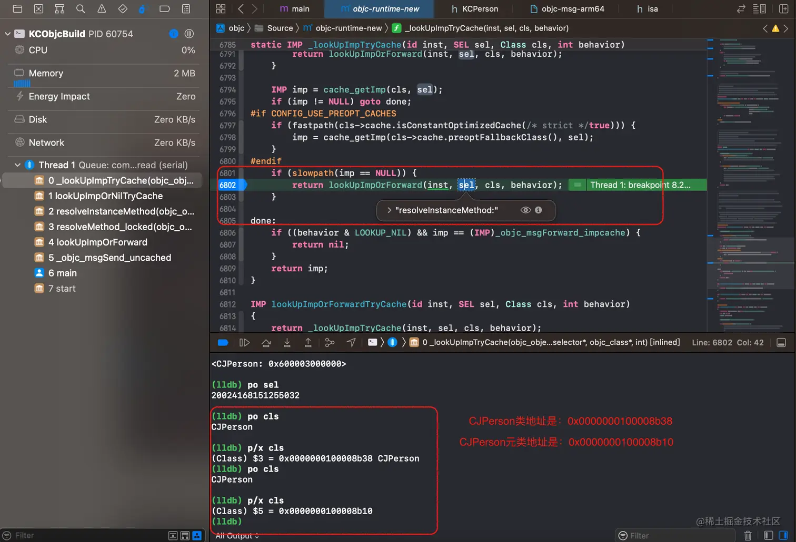Toggle breakpoints activation in debug bar
The width and height of the screenshot is (796, 542).
[x=223, y=342]
